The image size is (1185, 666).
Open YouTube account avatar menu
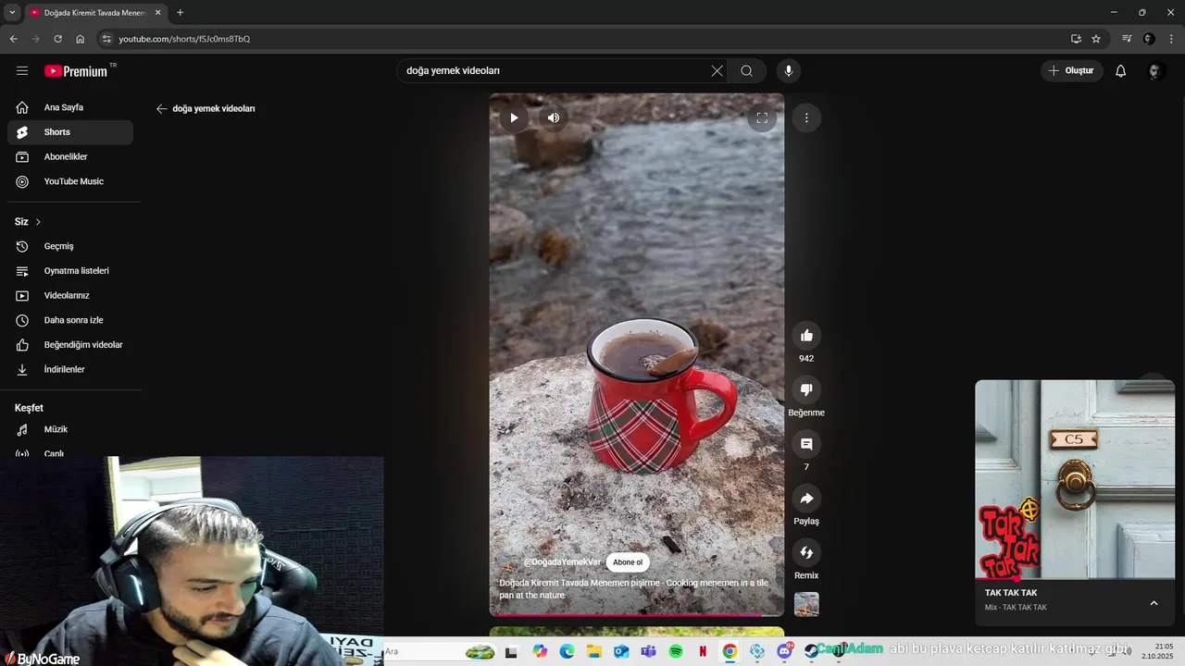coord(1154,70)
